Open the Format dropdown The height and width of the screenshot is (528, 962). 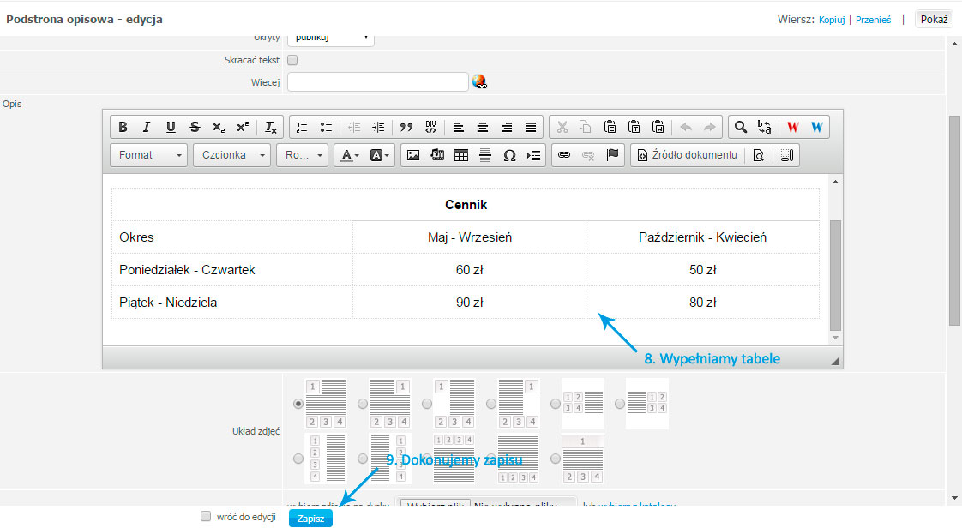coord(149,155)
